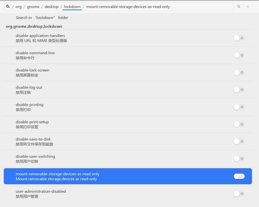Click the org.gnome.desktop.lockdown schema heading
The height and width of the screenshot is (207, 259).
pyautogui.click(x=34, y=26)
